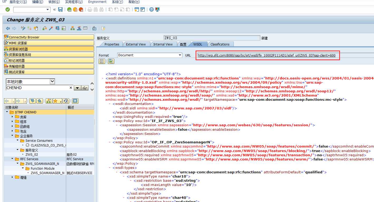The height and width of the screenshot is (202, 374).
Task: Open the 标记浏览器 button
Action: pos(49,60)
